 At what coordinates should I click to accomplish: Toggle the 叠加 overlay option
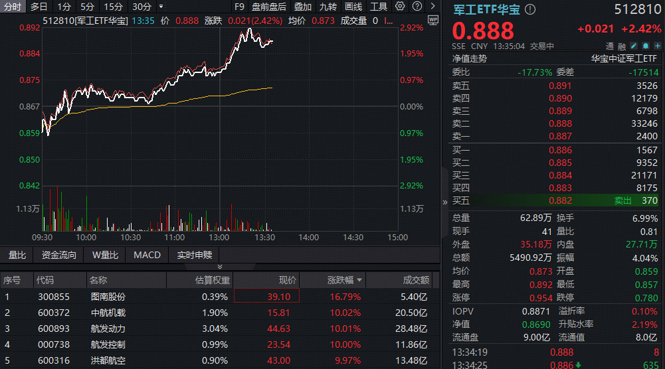pos(303,7)
